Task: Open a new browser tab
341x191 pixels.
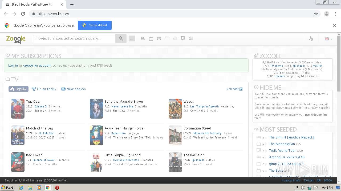Action: (x=72, y=5)
